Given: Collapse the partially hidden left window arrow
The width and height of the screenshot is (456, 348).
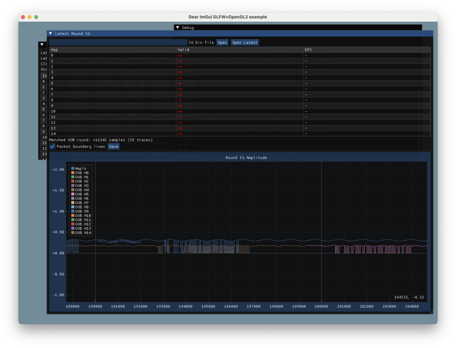Looking at the screenshot, I should coord(42,45).
